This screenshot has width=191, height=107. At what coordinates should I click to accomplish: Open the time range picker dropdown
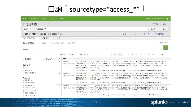(155, 29)
